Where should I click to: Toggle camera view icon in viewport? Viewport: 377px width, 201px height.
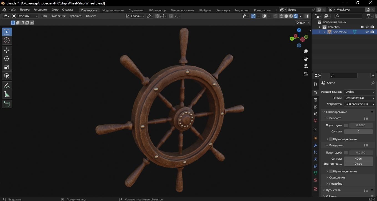pos(306,66)
